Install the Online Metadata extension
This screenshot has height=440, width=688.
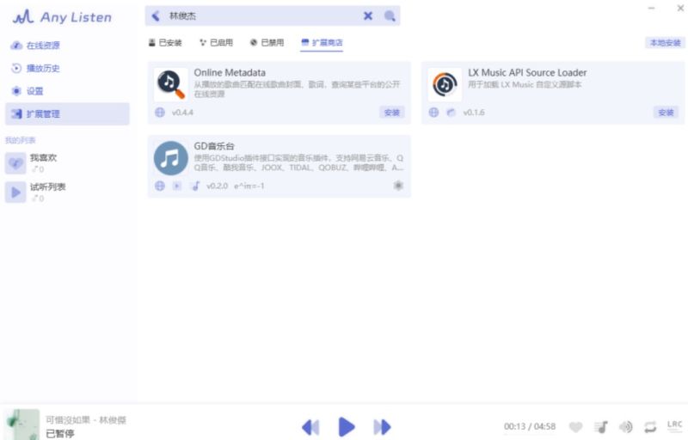[391, 113]
